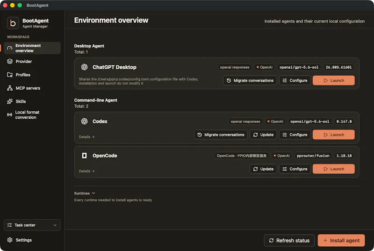
Task: Click history icon in ChatGPT Desktop Migrate conversations
Action: coord(229,80)
